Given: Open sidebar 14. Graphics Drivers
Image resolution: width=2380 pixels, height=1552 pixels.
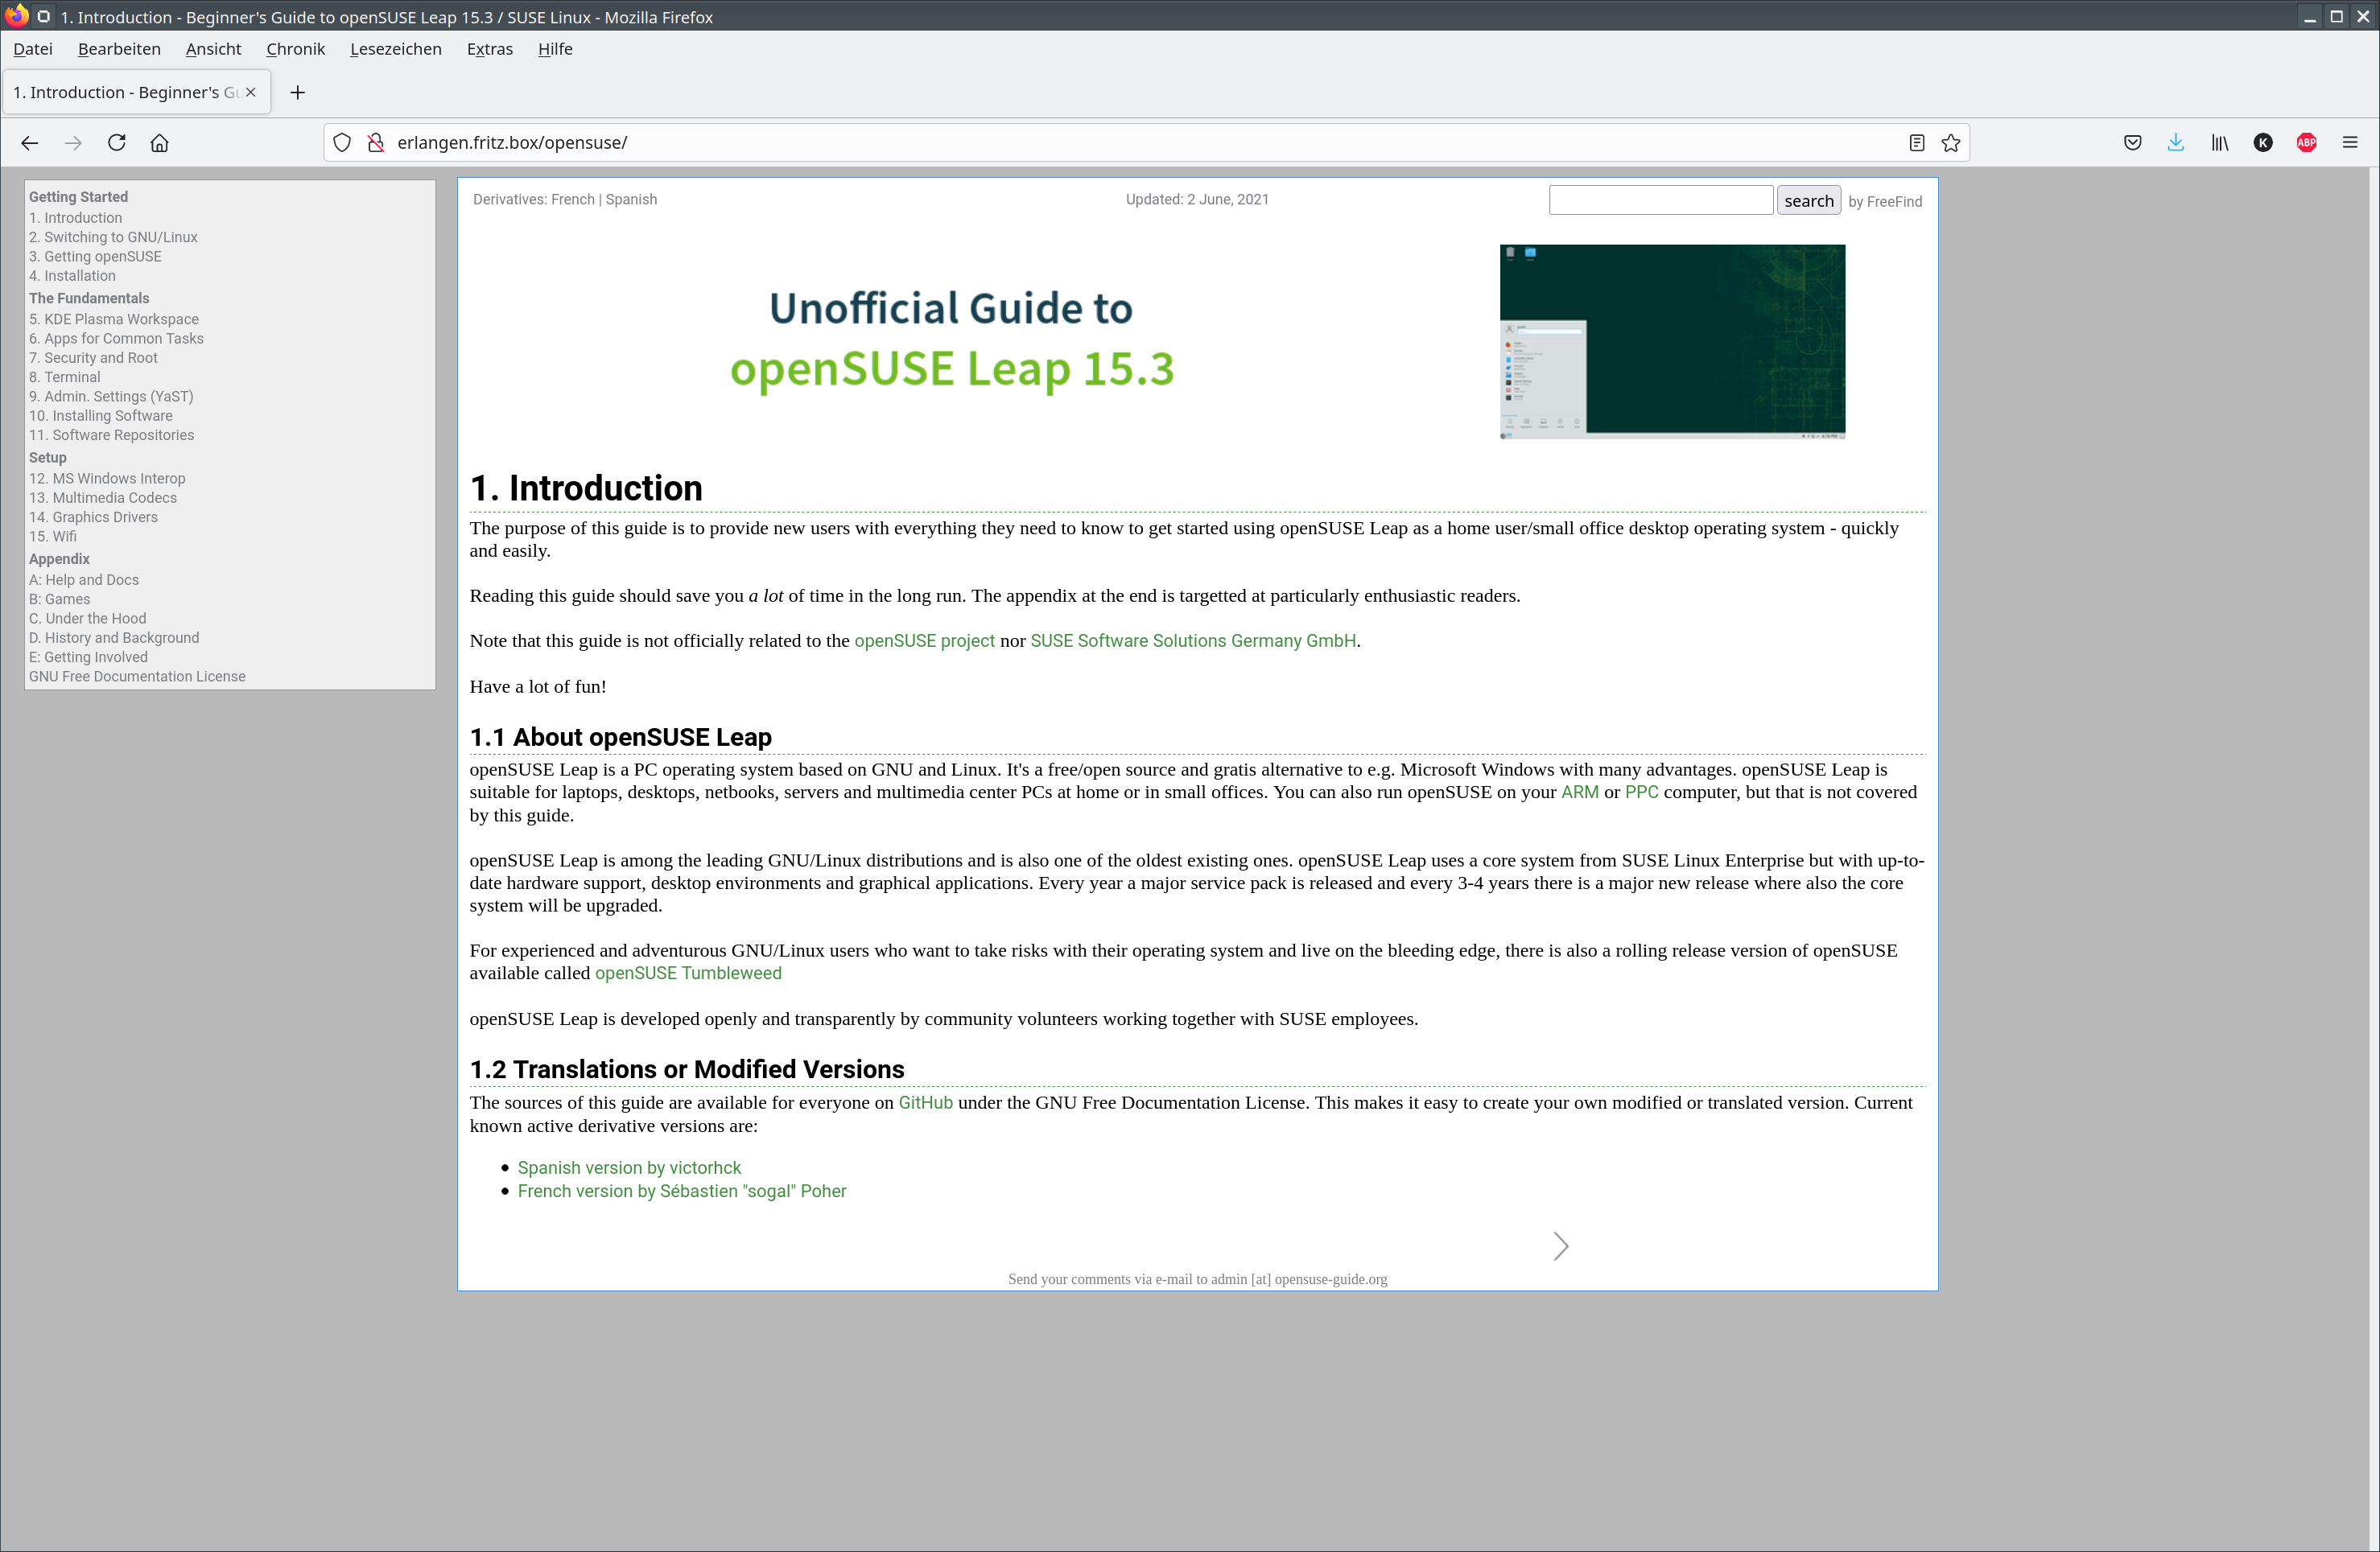Looking at the screenshot, I should [93, 517].
